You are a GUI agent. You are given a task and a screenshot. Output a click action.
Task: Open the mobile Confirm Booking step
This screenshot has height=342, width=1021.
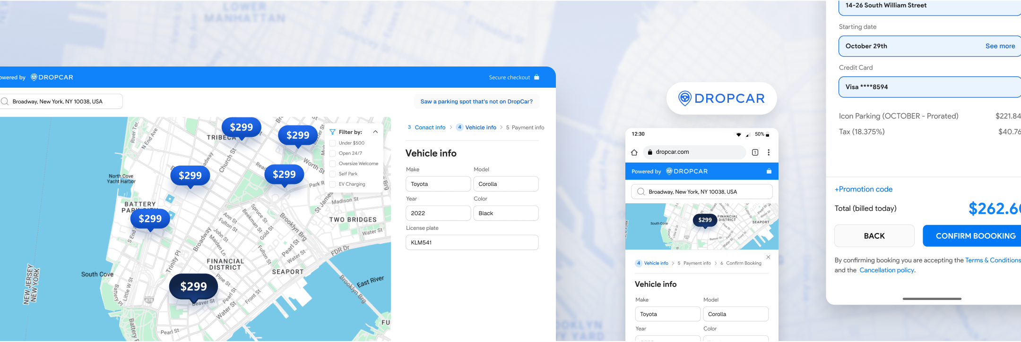pyautogui.click(x=741, y=263)
